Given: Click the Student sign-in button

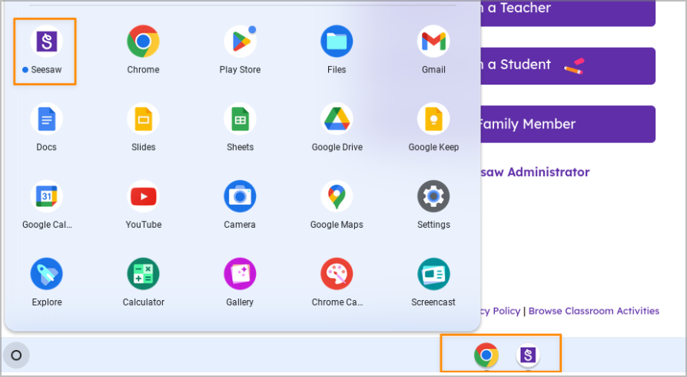Looking at the screenshot, I should pos(568,66).
